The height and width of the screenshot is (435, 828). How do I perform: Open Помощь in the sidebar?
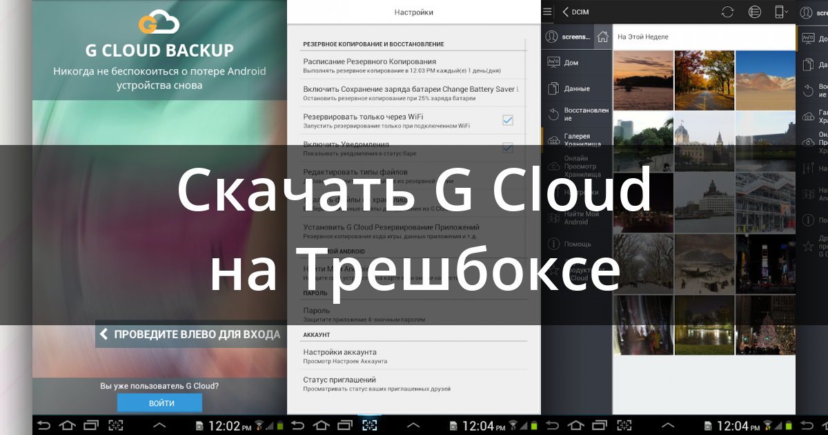[x=577, y=244]
